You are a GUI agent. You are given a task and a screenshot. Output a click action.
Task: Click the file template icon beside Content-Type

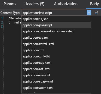click(x=96, y=13)
